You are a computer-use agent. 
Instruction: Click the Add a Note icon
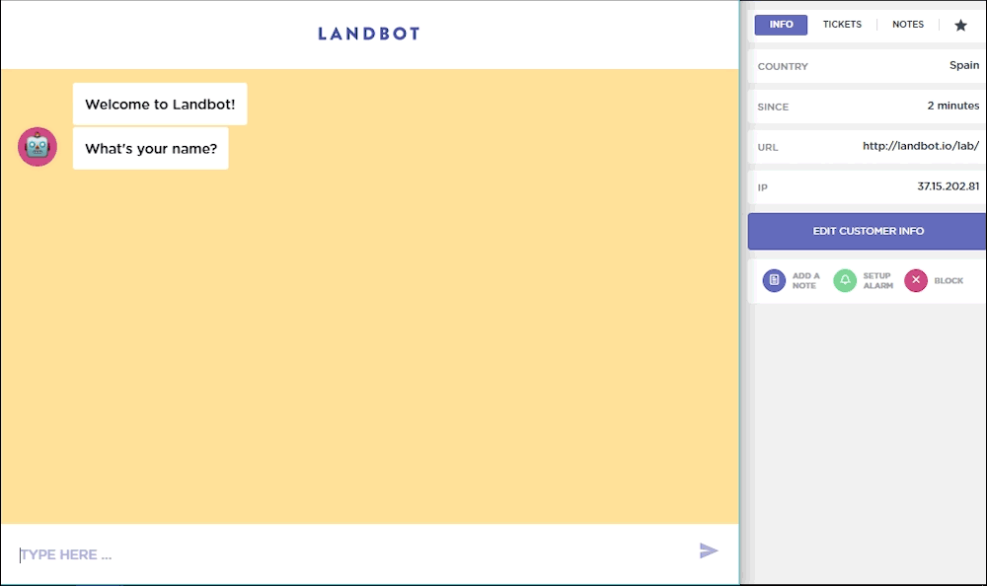774,280
